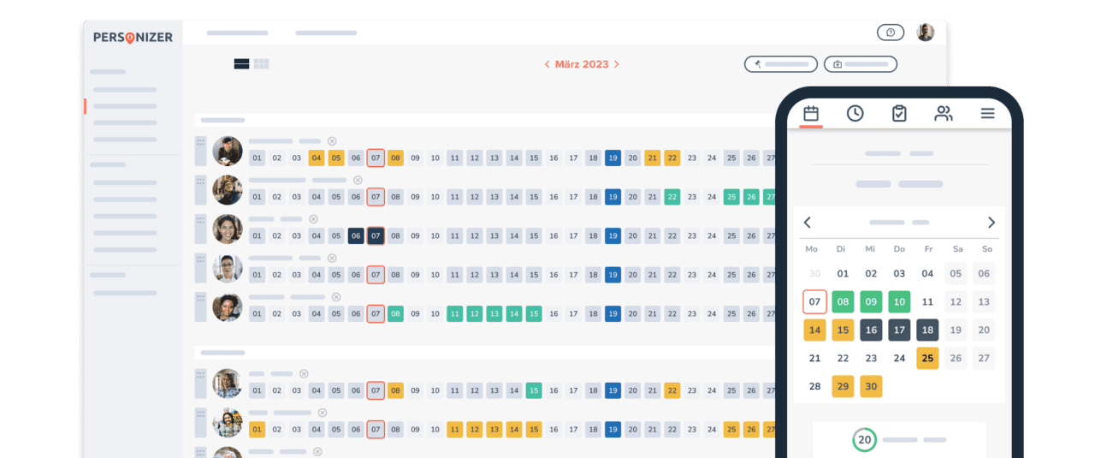
Task: Click yellow 05 cell in desktop planner
Action: pos(336,158)
